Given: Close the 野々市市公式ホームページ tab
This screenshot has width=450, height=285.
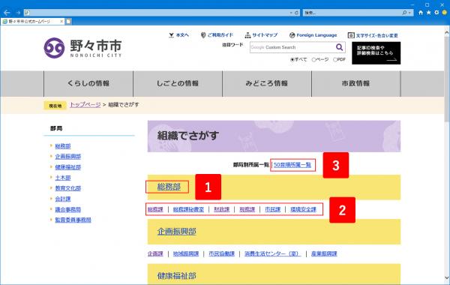Looking at the screenshot, I should (x=61, y=22).
